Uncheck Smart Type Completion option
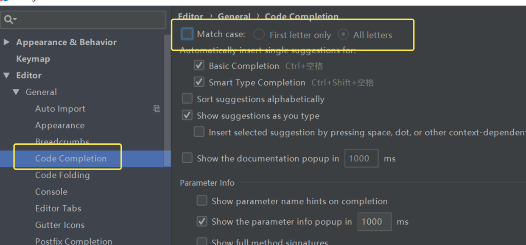 199,82
